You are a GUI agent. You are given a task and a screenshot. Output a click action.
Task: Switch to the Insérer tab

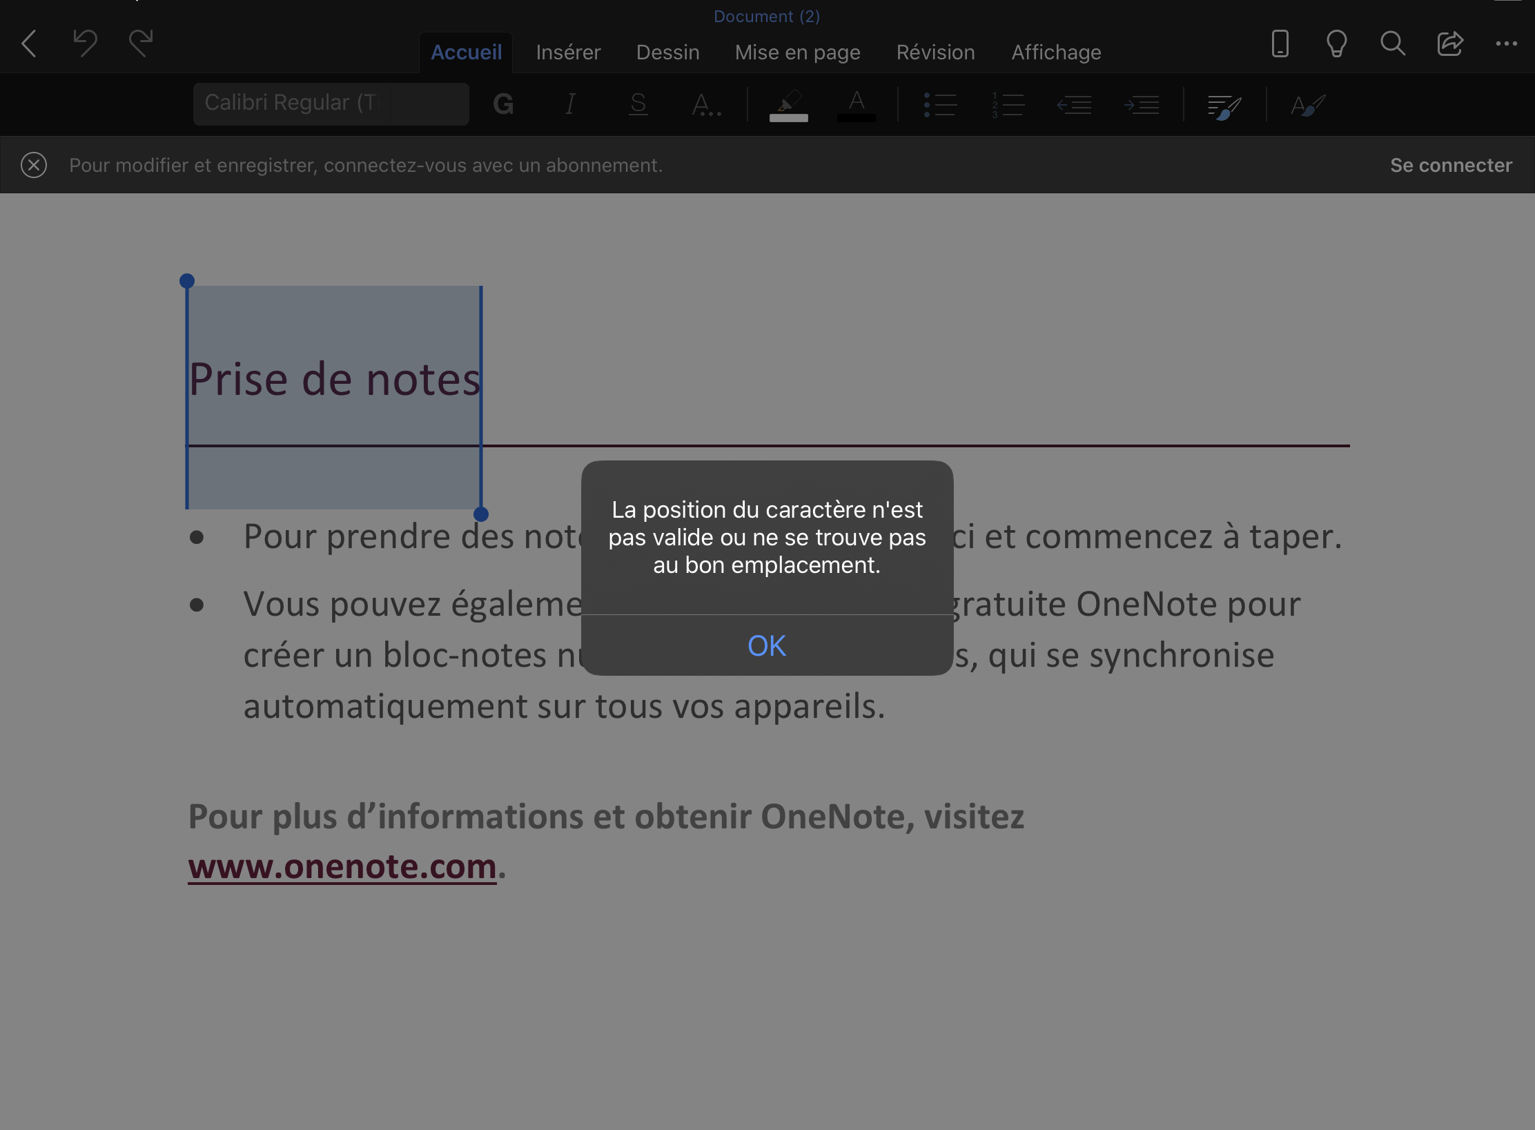pyautogui.click(x=568, y=52)
